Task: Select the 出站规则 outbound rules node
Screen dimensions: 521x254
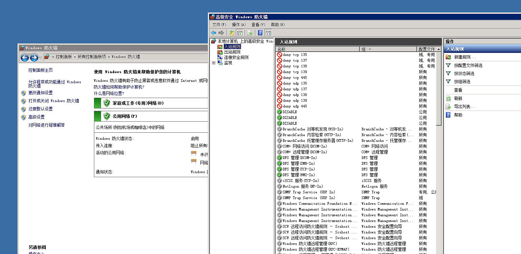Action: (232, 52)
